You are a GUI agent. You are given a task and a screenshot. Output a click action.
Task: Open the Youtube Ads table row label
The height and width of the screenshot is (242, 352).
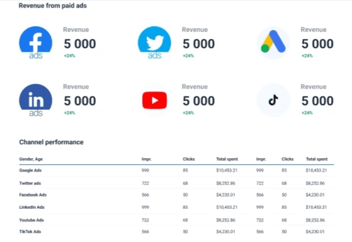tap(32, 220)
